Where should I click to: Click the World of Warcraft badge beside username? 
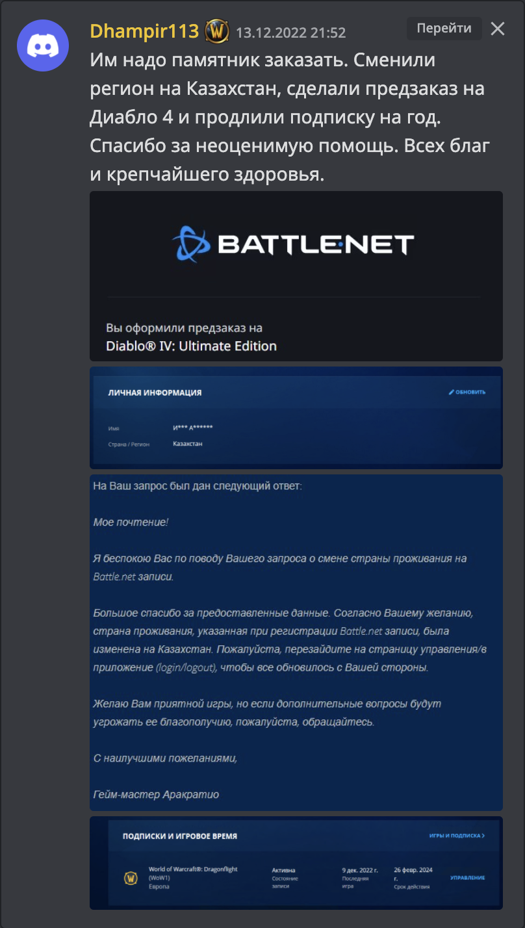[x=216, y=31]
